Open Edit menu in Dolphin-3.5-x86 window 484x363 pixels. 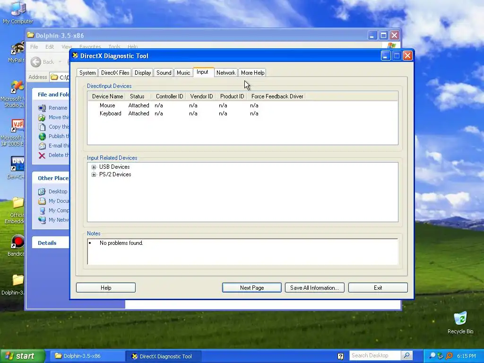[x=50, y=47]
